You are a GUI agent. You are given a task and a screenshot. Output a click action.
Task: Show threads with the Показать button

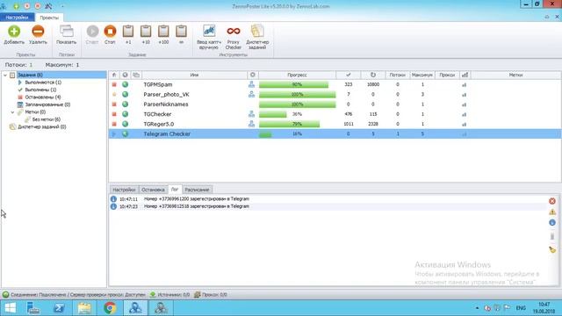click(67, 35)
